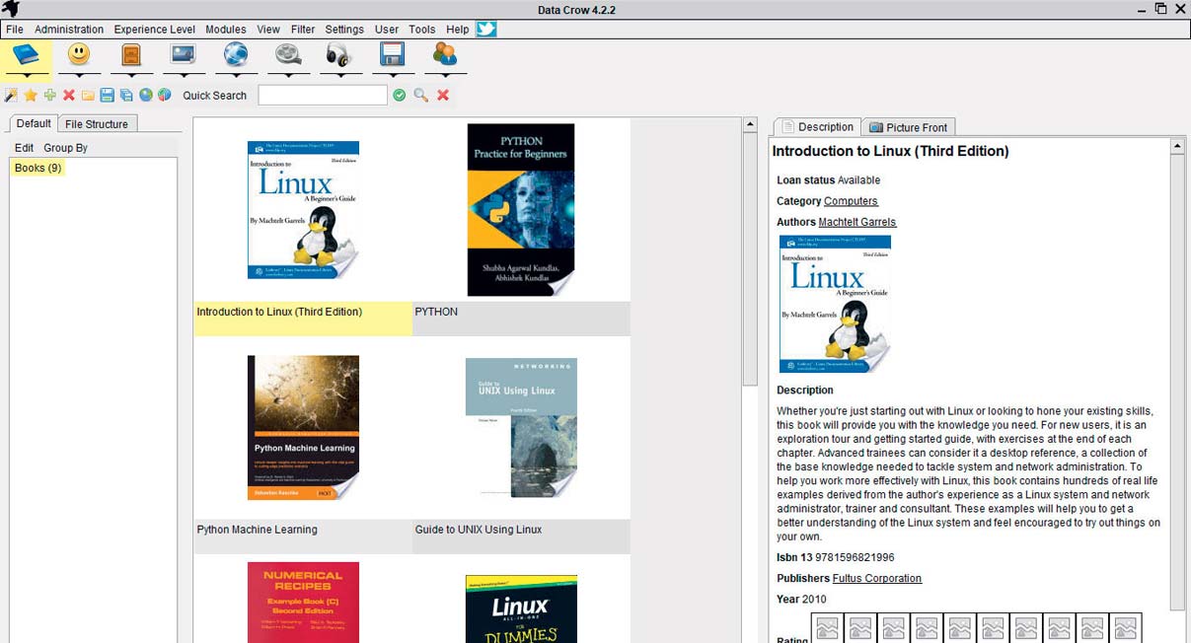Select the PYTHON Practice for Beginners cover
This screenshot has height=643, width=1191.
click(521, 210)
